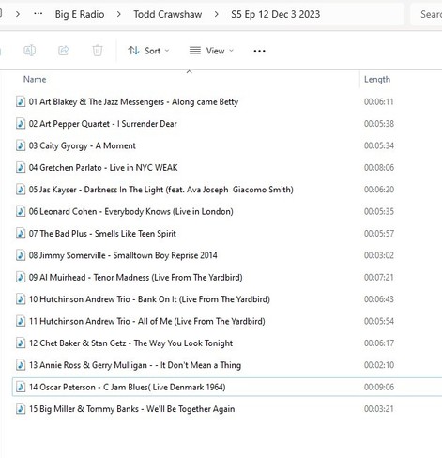
Task: Select file '02 Art Pepper Quartet - I Surrender Dear'
Action: [x=103, y=124]
